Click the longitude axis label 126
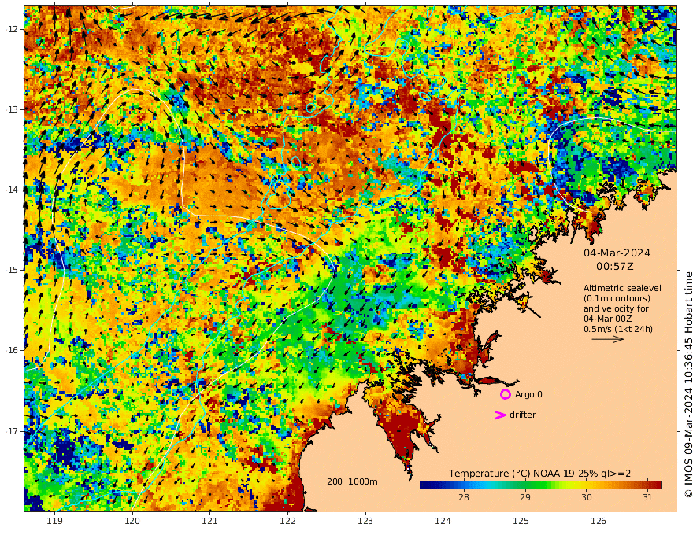Screen dimensions: 693x535 pos(598,522)
